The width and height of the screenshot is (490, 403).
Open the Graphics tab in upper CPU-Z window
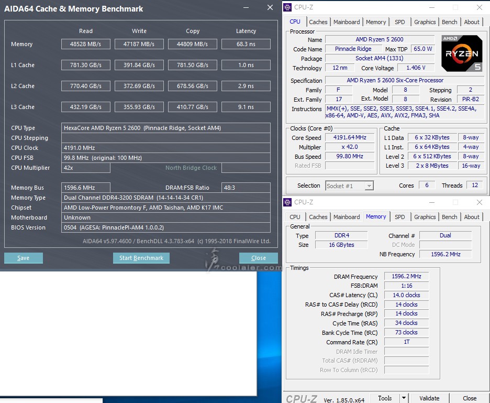(x=425, y=22)
